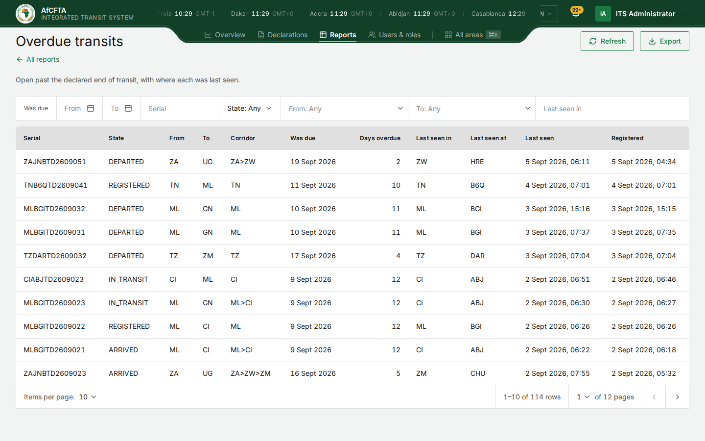Screen dimensions: 705x441
Task: Click the Refresh button
Action: click(x=607, y=41)
